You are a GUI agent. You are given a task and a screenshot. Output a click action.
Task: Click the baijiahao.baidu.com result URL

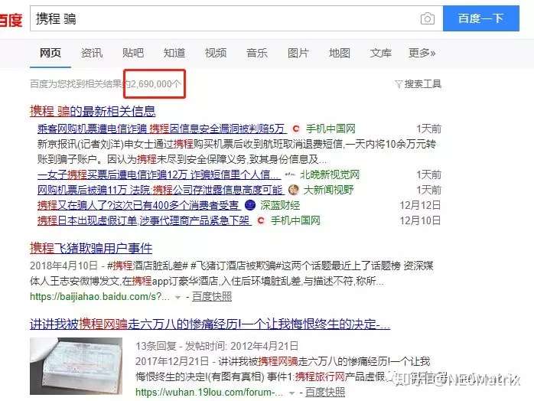coord(99,297)
